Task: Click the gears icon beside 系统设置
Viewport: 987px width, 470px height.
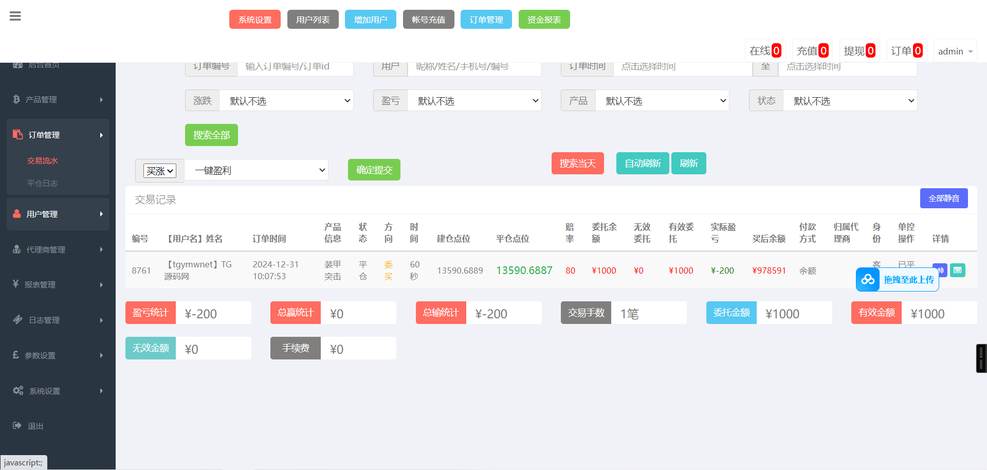Action: click(x=18, y=390)
